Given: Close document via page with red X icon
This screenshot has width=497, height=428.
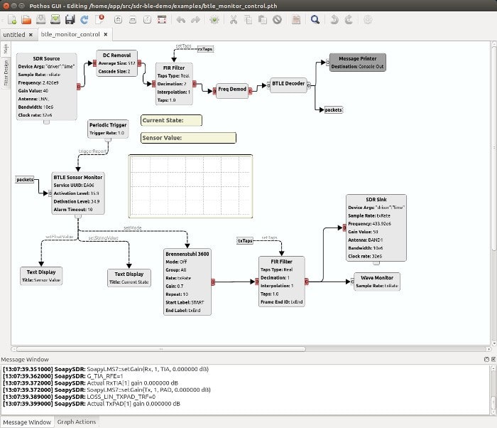Looking at the screenshot, I should (100, 19).
